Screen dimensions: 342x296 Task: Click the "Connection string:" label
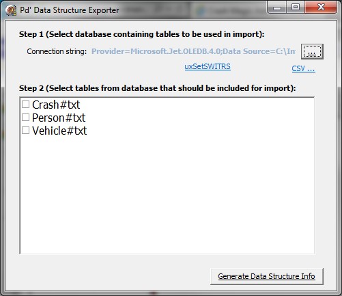[x=57, y=51]
